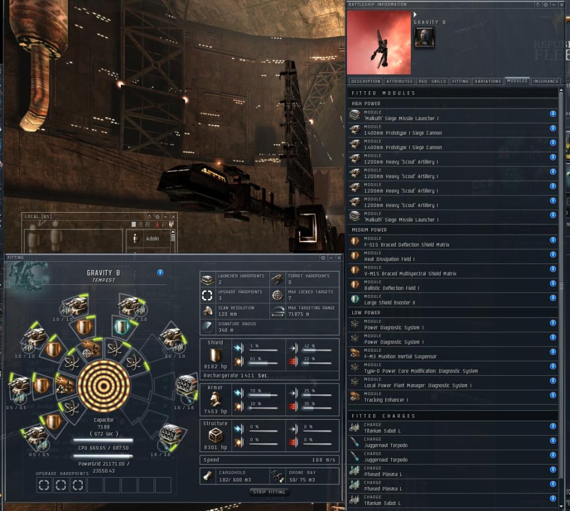
Task: Select the Modules tab
Action: coord(517,81)
